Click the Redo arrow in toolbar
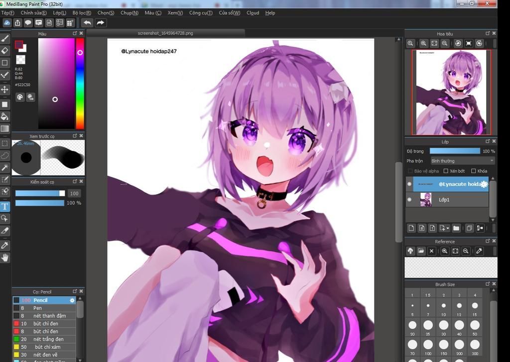The height and width of the screenshot is (362, 510). (x=101, y=23)
